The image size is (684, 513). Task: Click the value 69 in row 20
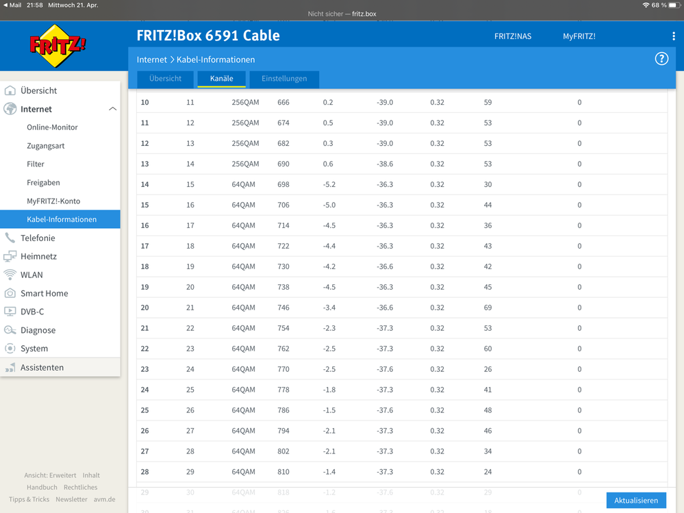[487, 308]
